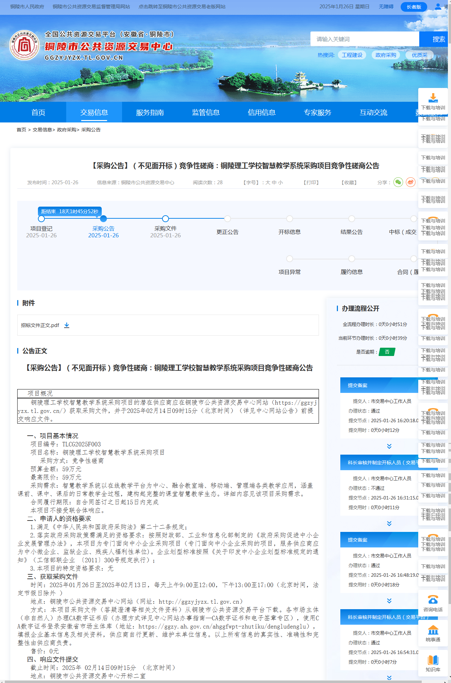The height and width of the screenshot is (683, 451).
Task: Click breadcrumb 政府采购
Action: click(67, 130)
